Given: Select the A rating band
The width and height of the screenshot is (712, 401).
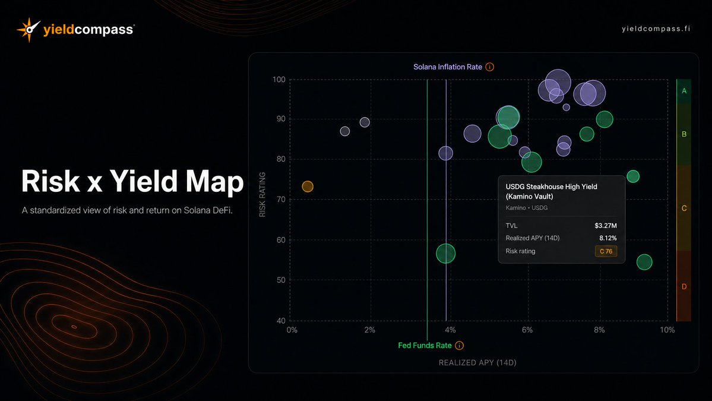Looking at the screenshot, I should (x=684, y=91).
